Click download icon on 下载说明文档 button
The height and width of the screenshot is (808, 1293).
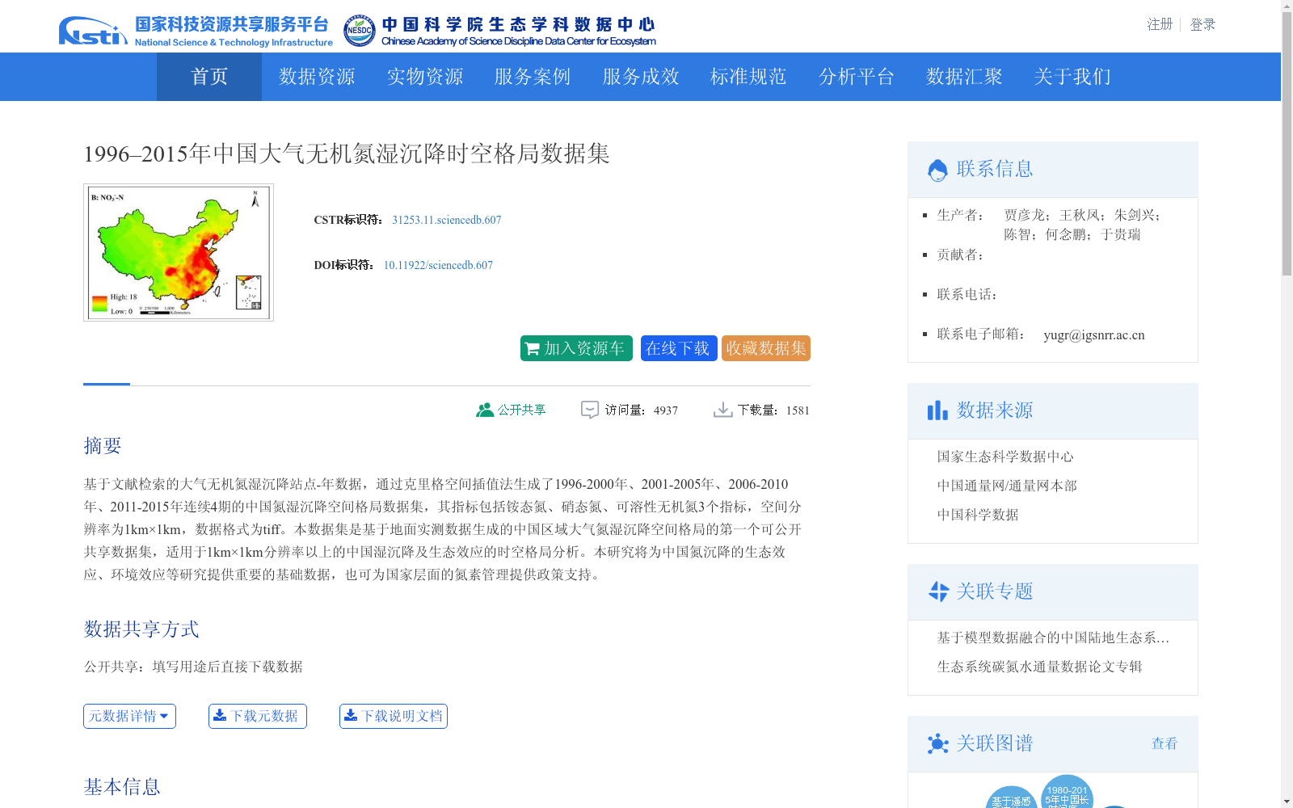[351, 715]
